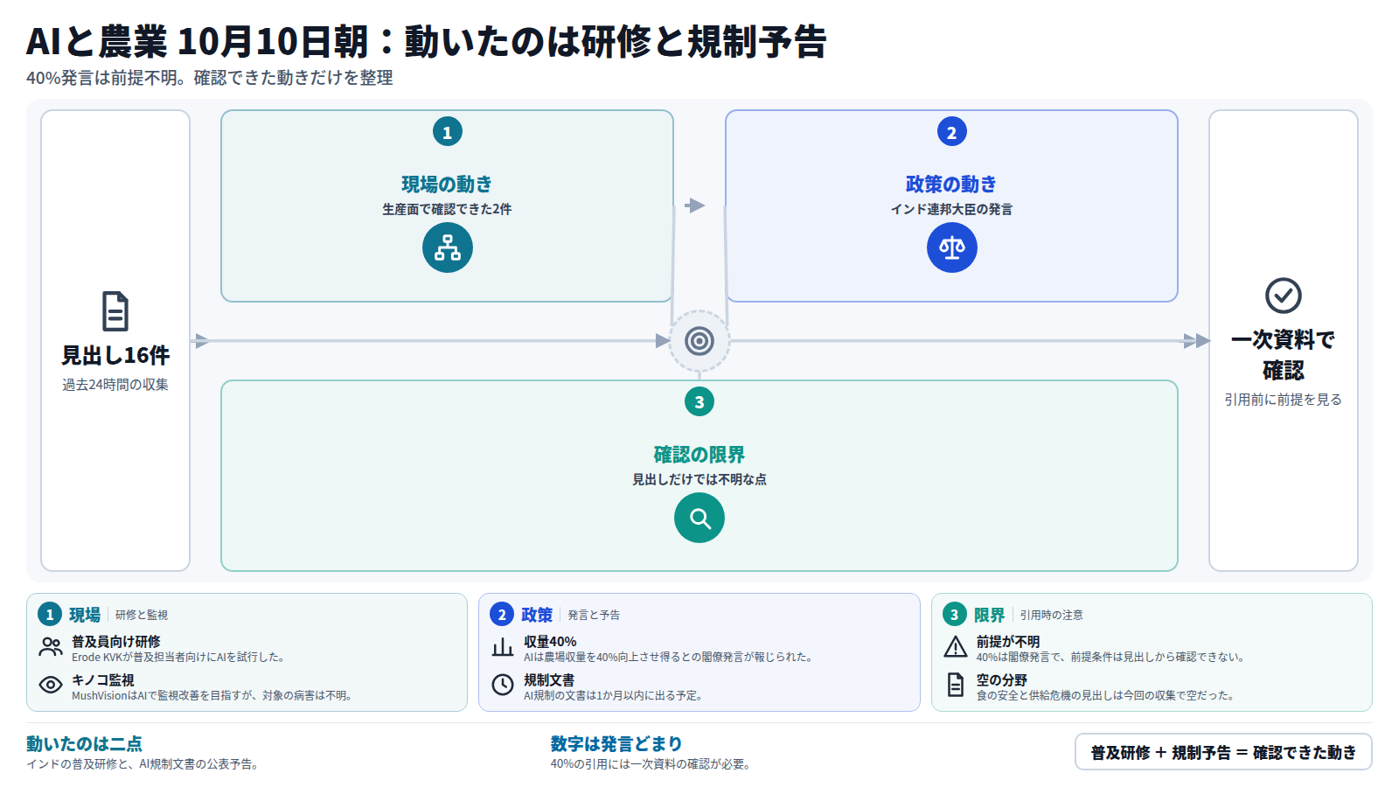The width and height of the screenshot is (1399, 787).
Task: Click the 引用前に前提を見る caption
Action: [1284, 400]
